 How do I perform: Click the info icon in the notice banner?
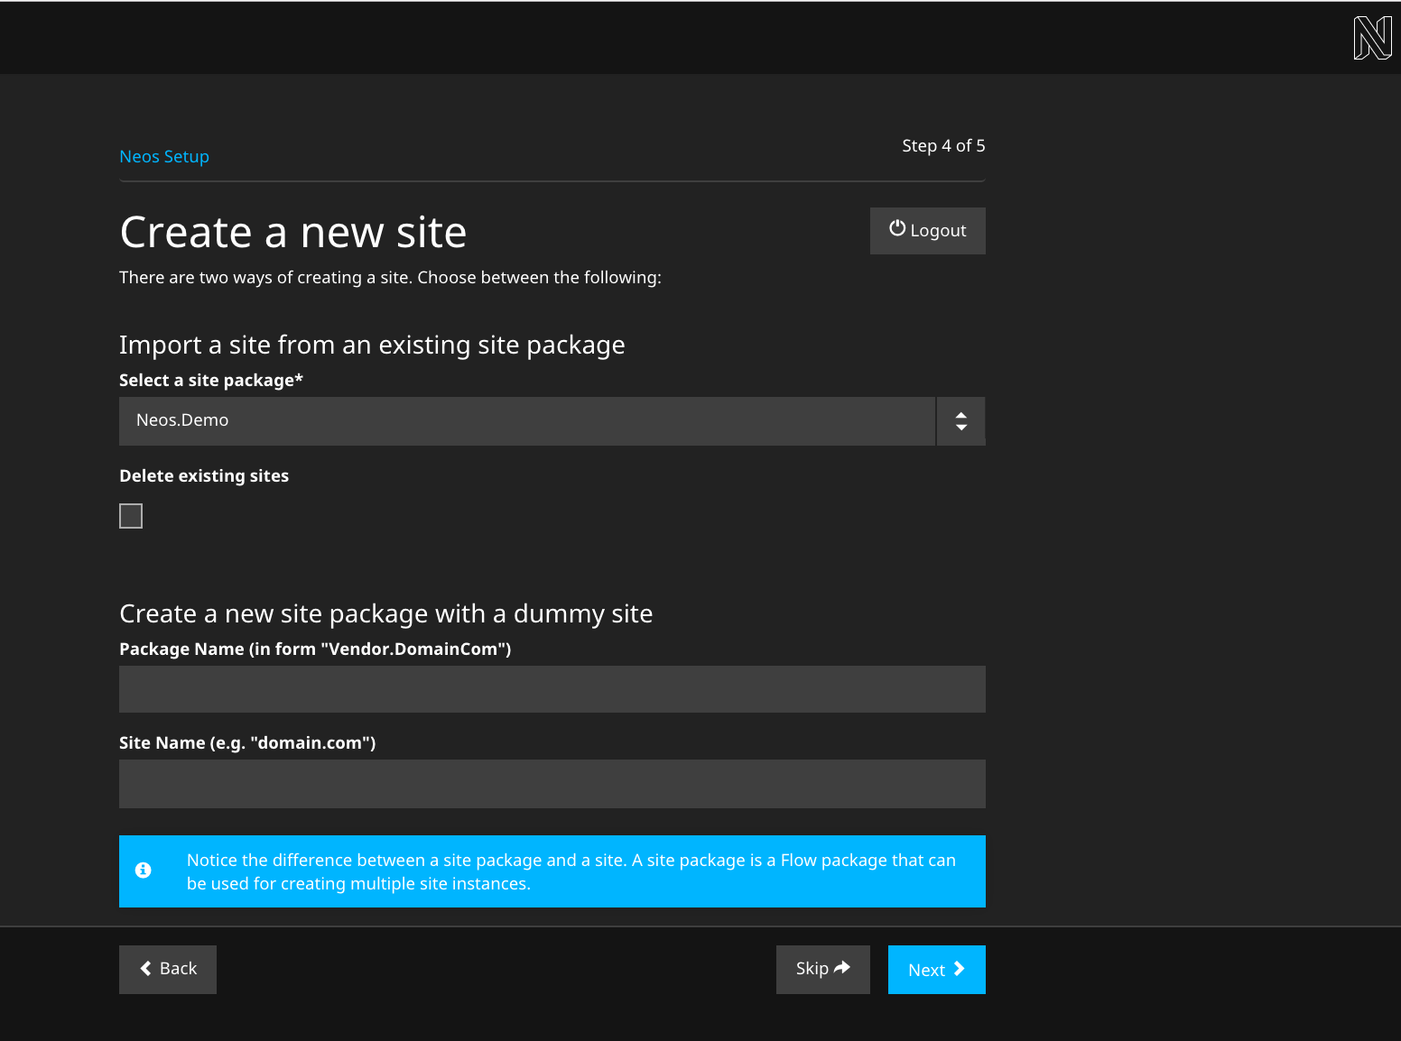click(144, 871)
